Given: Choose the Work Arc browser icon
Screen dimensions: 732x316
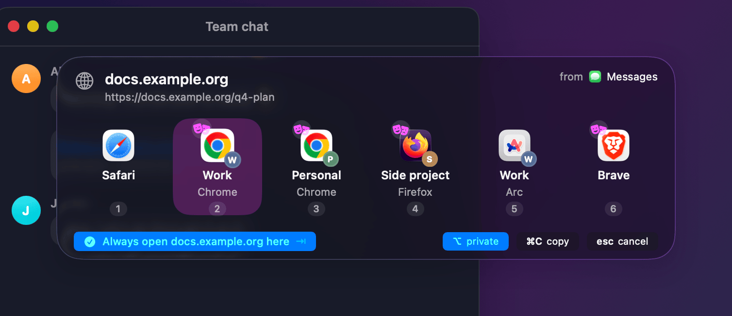Looking at the screenshot, I should (515, 145).
